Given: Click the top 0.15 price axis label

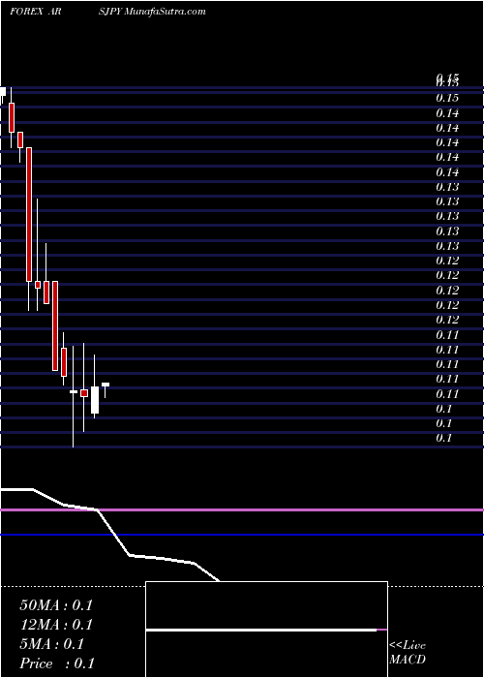Looking at the screenshot, I should tap(447, 78).
